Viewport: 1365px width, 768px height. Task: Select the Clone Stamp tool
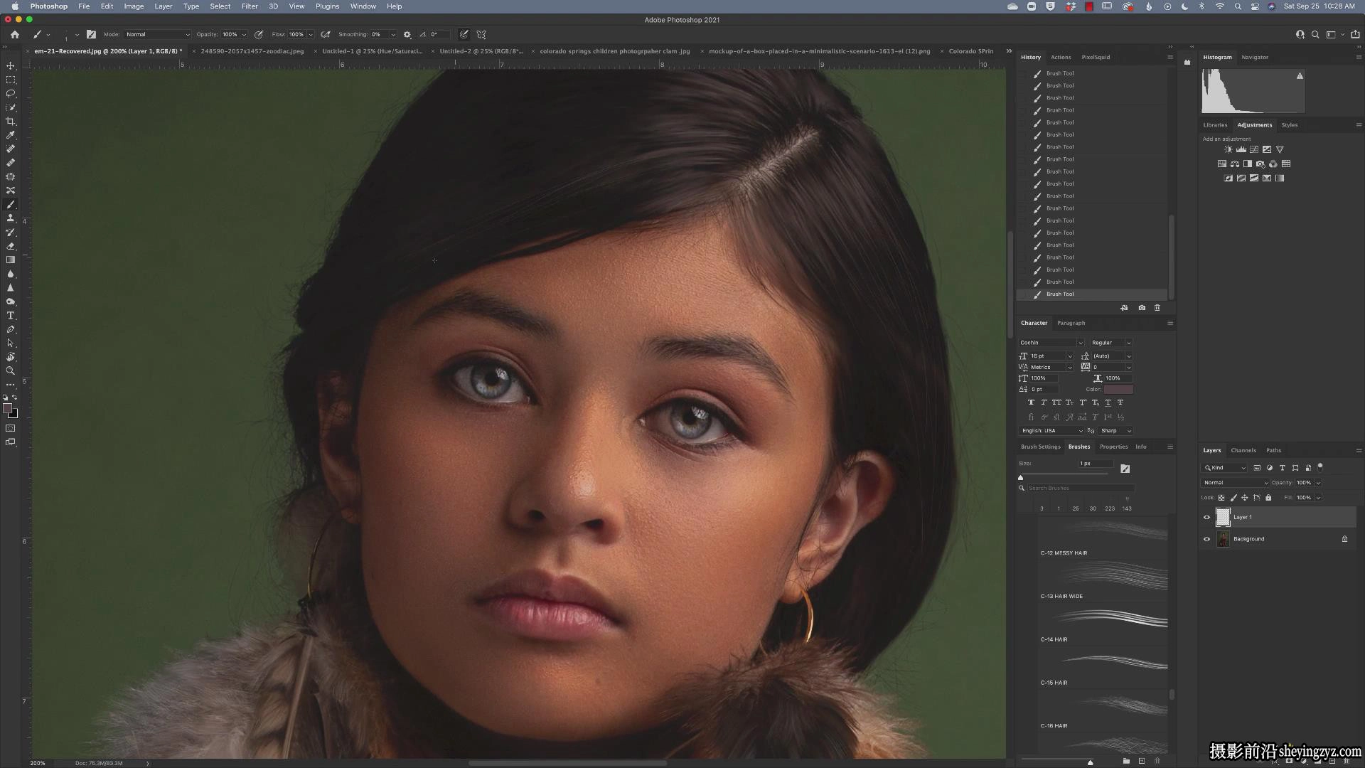11,218
